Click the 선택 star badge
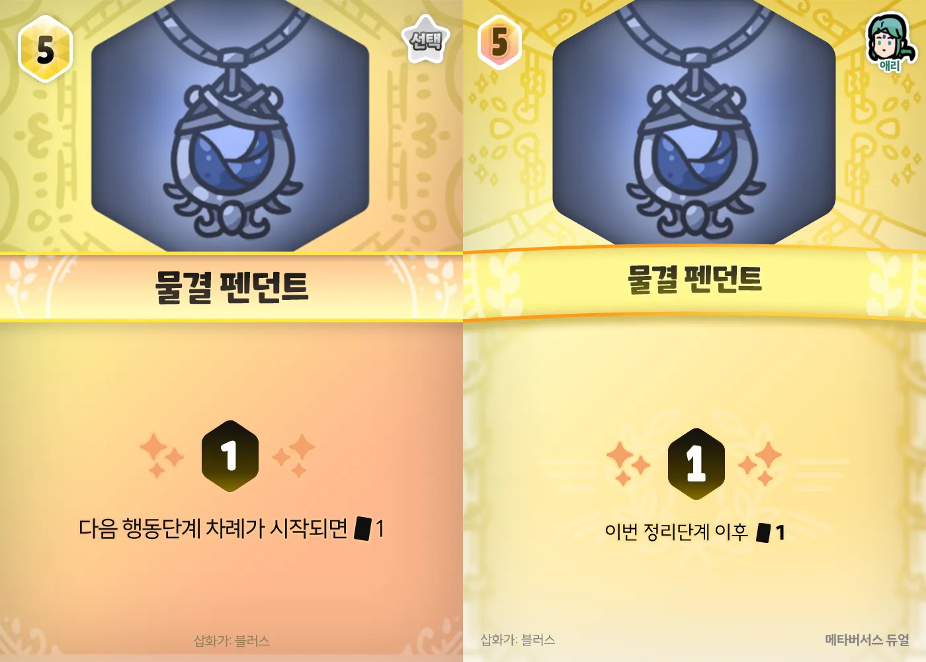 click(x=426, y=40)
